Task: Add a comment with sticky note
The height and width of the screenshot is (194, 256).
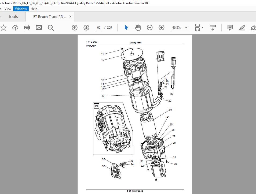Action: pos(230,28)
